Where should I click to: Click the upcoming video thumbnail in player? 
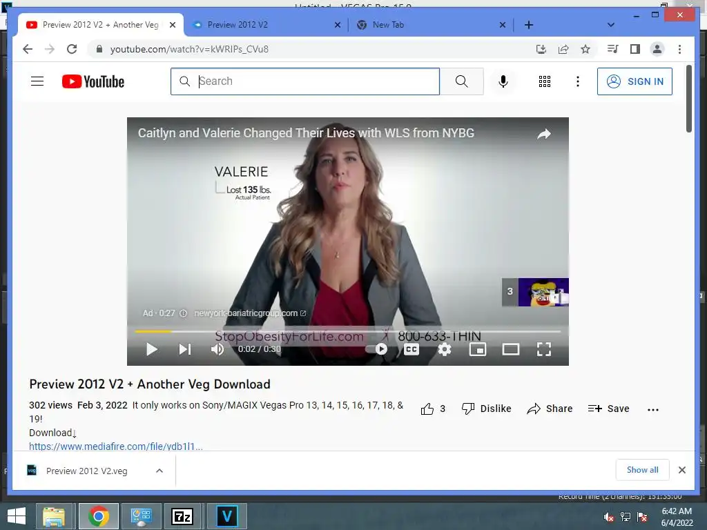543,292
